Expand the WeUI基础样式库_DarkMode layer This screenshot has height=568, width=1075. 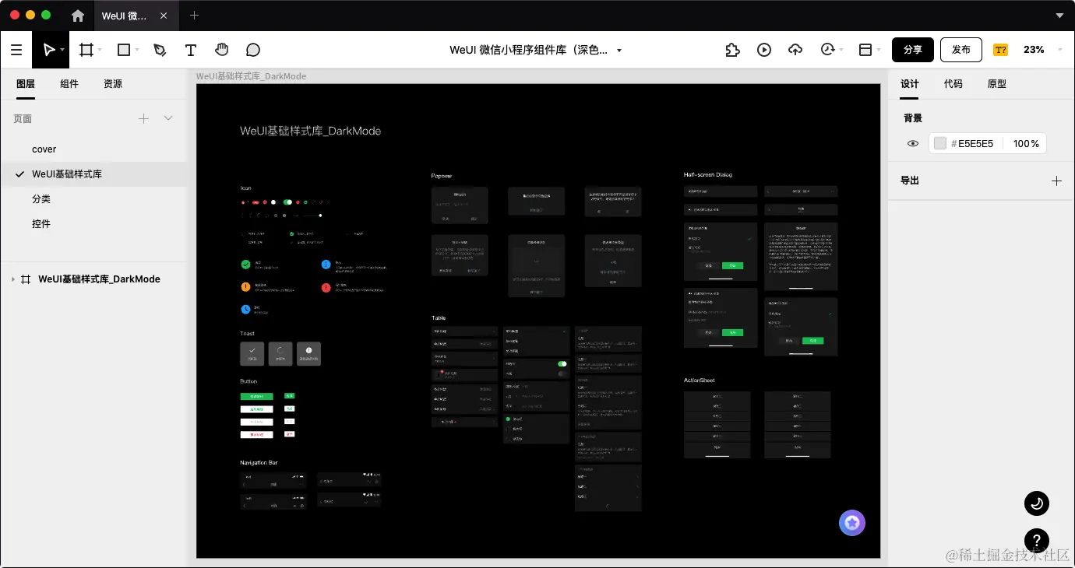click(x=12, y=279)
